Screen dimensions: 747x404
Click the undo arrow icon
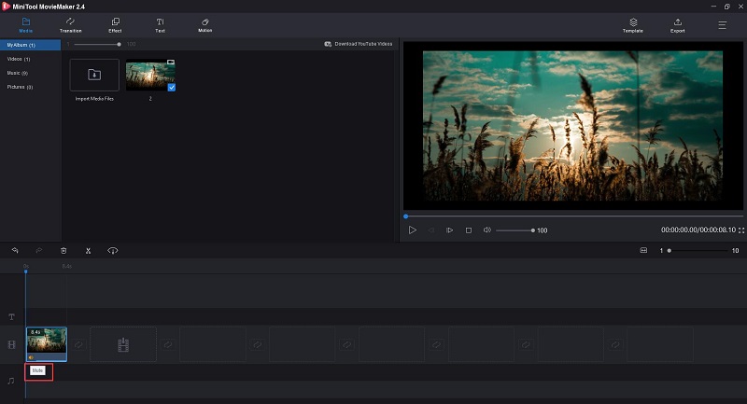pyautogui.click(x=15, y=250)
